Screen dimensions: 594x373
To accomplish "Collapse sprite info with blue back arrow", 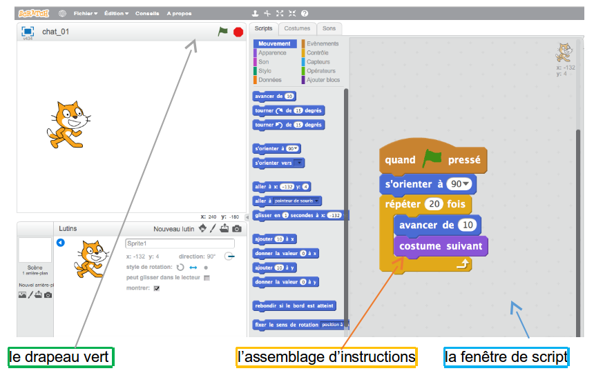I will [x=60, y=242].
